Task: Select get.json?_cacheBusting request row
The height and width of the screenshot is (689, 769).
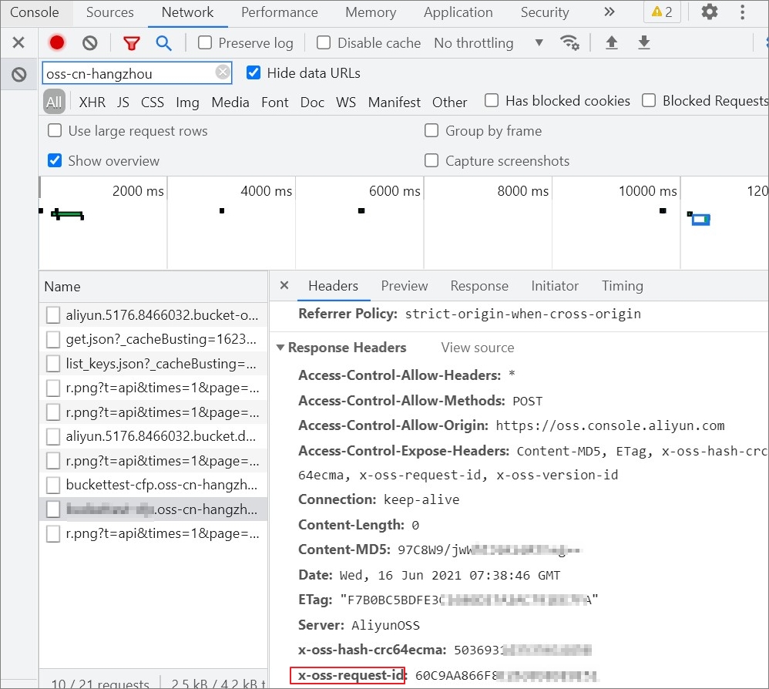Action: [153, 339]
